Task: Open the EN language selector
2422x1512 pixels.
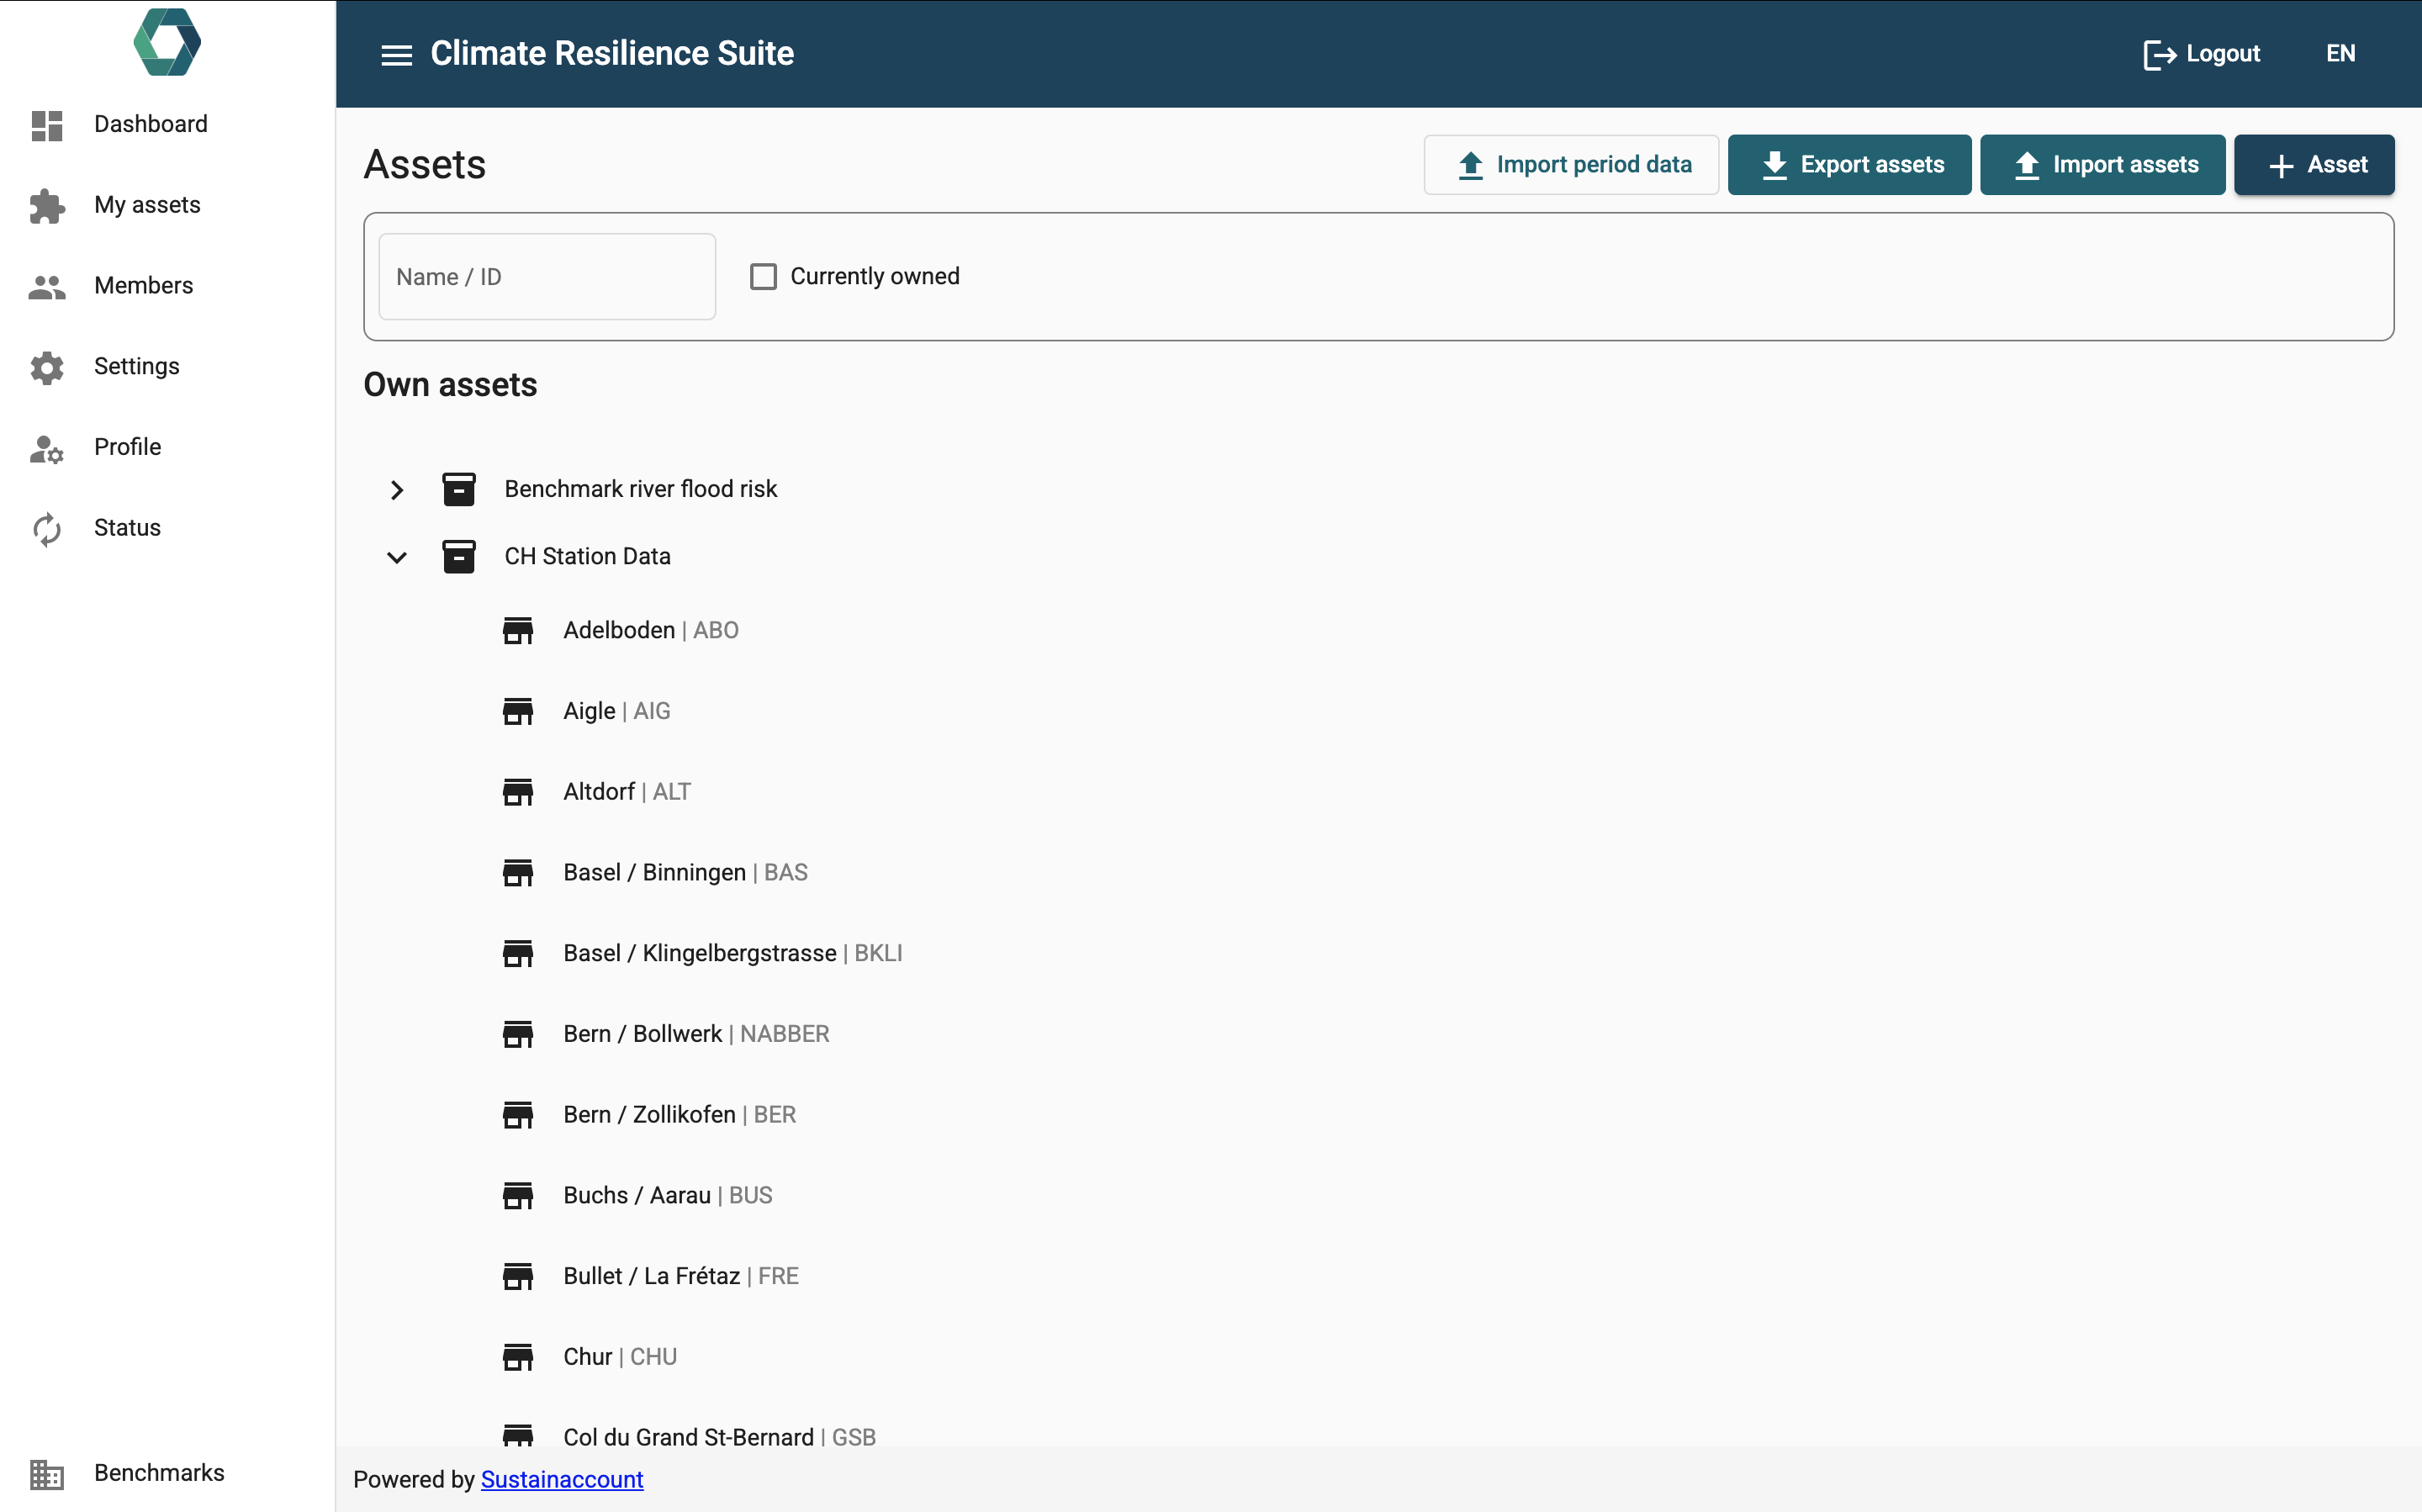Action: 2340,54
